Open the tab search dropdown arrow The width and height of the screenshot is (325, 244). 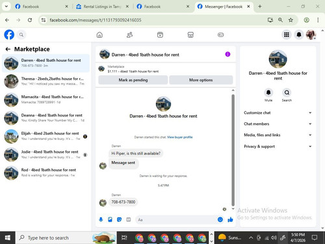(6, 7)
